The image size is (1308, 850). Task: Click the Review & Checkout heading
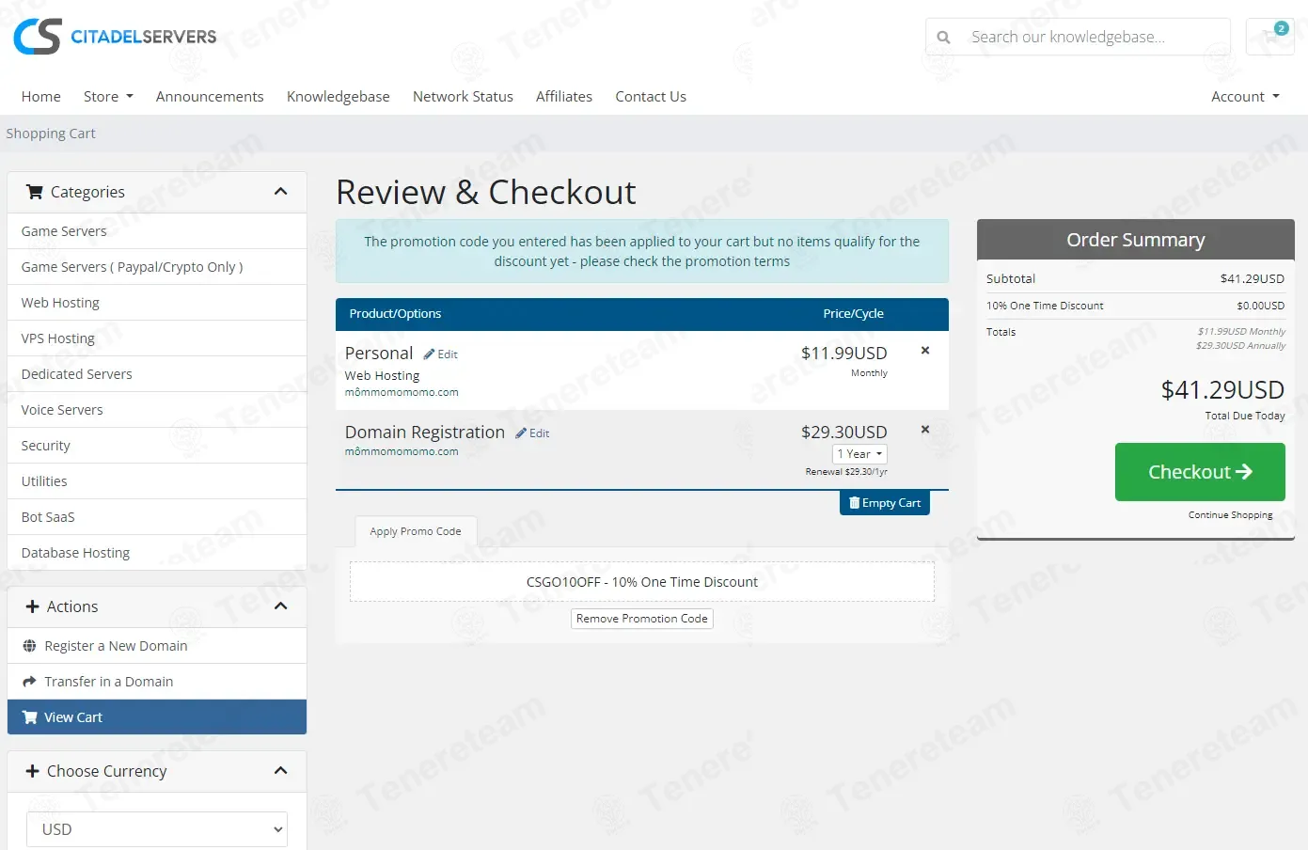(486, 193)
